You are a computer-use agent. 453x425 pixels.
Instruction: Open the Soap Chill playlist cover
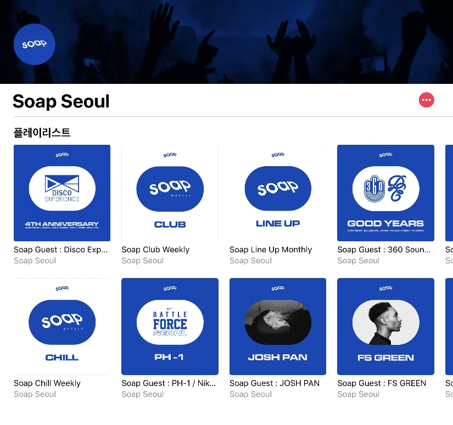point(62,326)
